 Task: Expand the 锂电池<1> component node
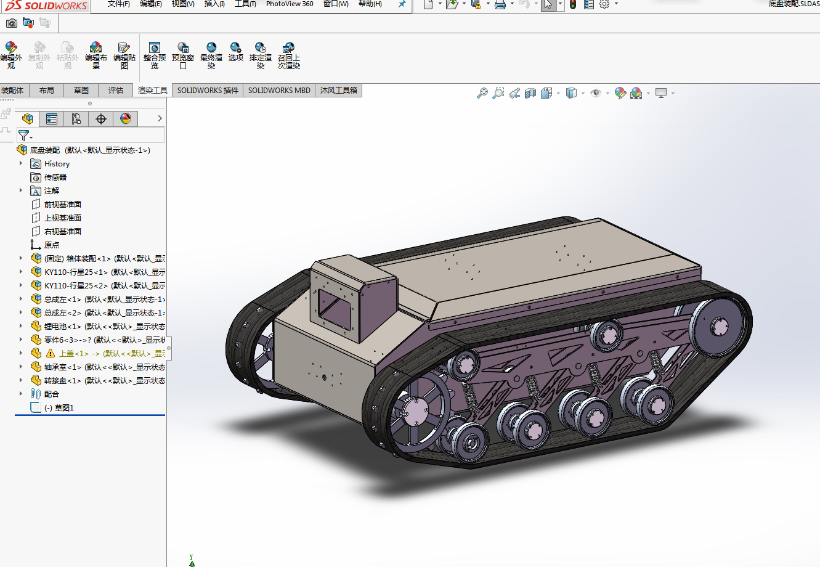click(x=21, y=327)
